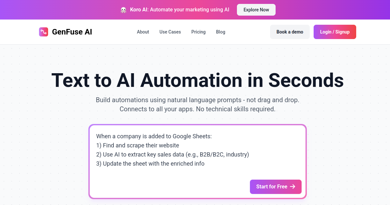Visit the Blog nav link
This screenshot has width=390, height=205.
(x=221, y=32)
